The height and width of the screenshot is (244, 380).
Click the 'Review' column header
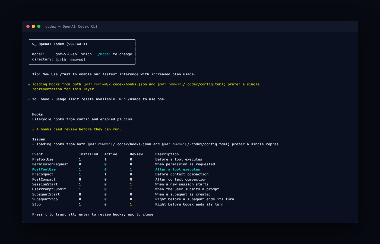tap(136, 154)
